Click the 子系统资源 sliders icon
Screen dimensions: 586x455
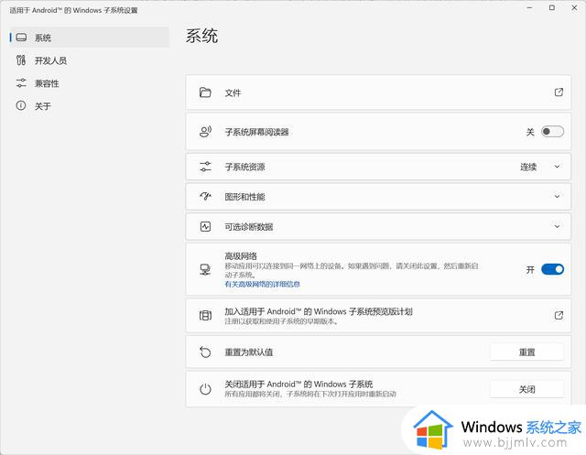[205, 167]
